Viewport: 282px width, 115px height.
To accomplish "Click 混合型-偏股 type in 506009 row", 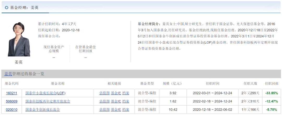I will pyautogui.click(x=147, y=101).
